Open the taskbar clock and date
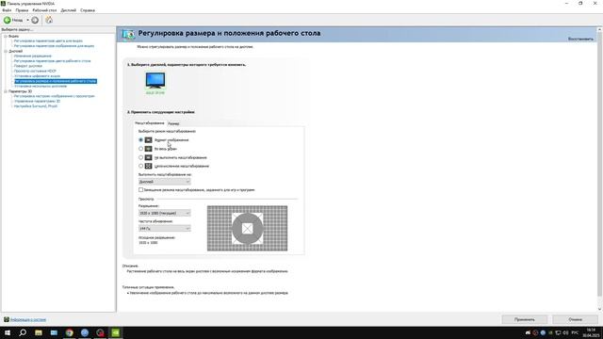 pos(591,332)
